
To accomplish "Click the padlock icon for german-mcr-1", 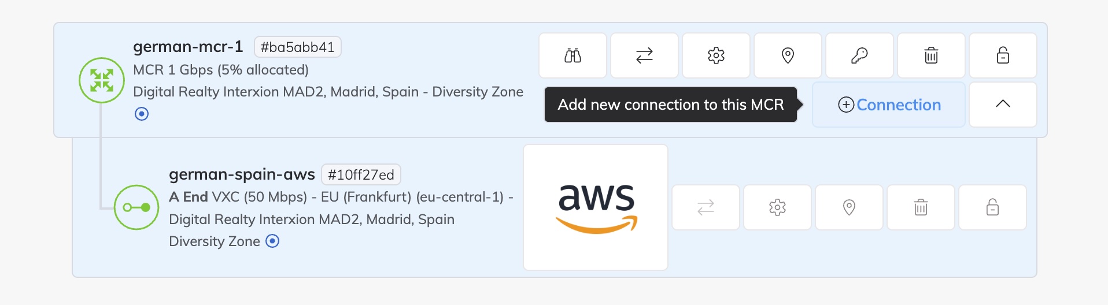I will tap(1003, 55).
